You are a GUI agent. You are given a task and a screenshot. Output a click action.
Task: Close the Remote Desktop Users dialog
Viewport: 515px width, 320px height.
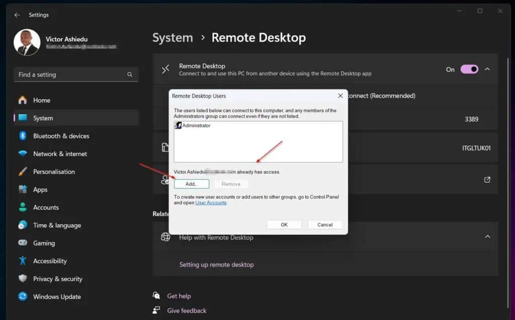pyautogui.click(x=340, y=96)
